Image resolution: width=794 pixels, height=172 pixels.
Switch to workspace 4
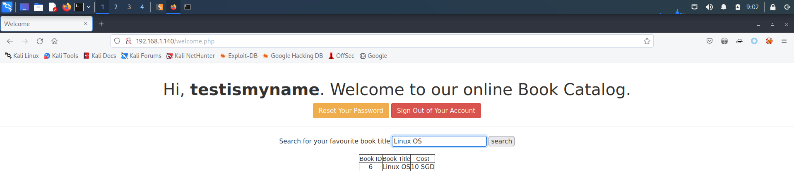pos(142,7)
